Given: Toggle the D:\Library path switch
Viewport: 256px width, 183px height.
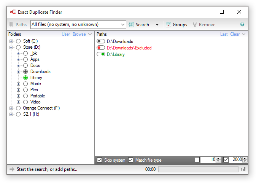Looking at the screenshot, I should 101,54.
